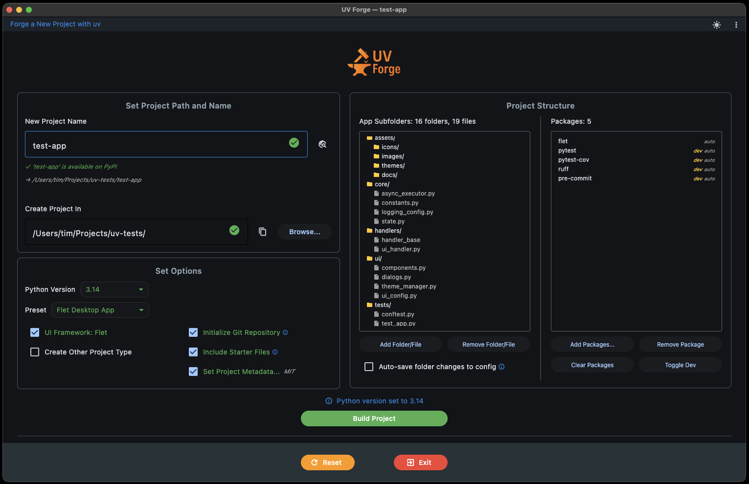The width and height of the screenshot is (749, 484).
Task: Open the Python Version dropdown
Action: point(114,289)
